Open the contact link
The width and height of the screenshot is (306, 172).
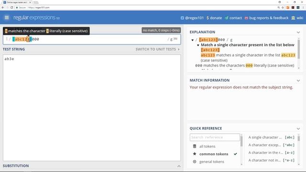point(233,18)
